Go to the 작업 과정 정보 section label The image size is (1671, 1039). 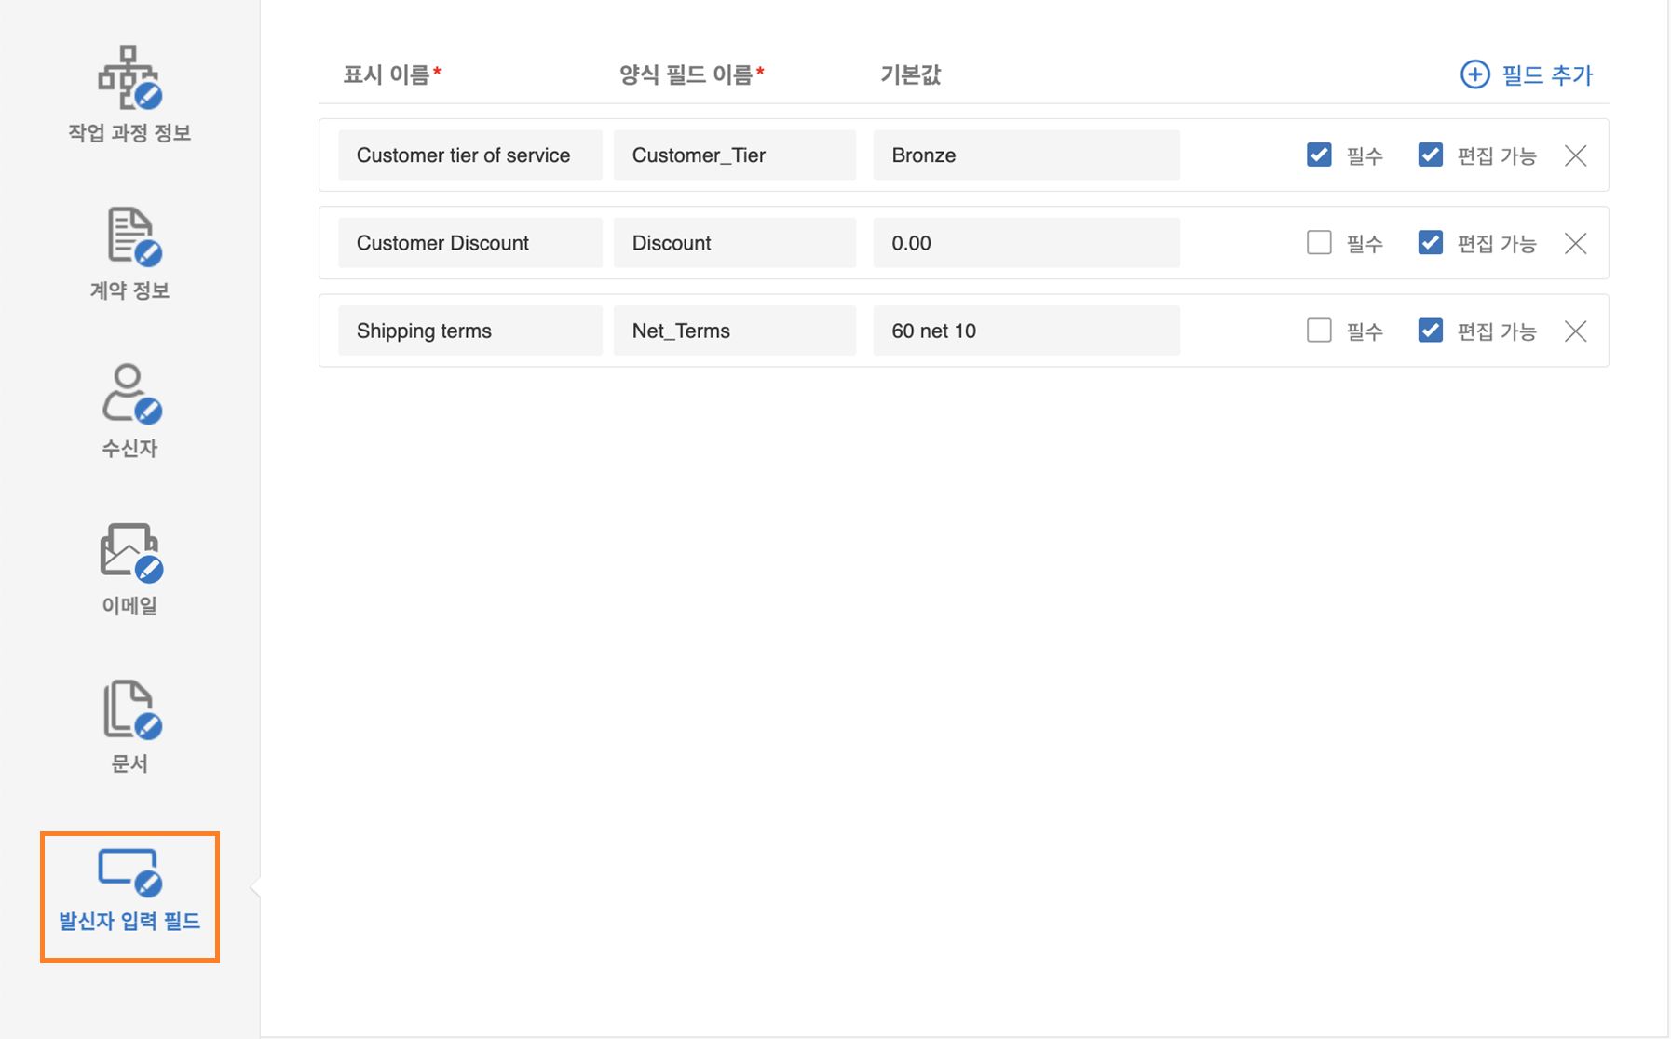click(x=129, y=132)
